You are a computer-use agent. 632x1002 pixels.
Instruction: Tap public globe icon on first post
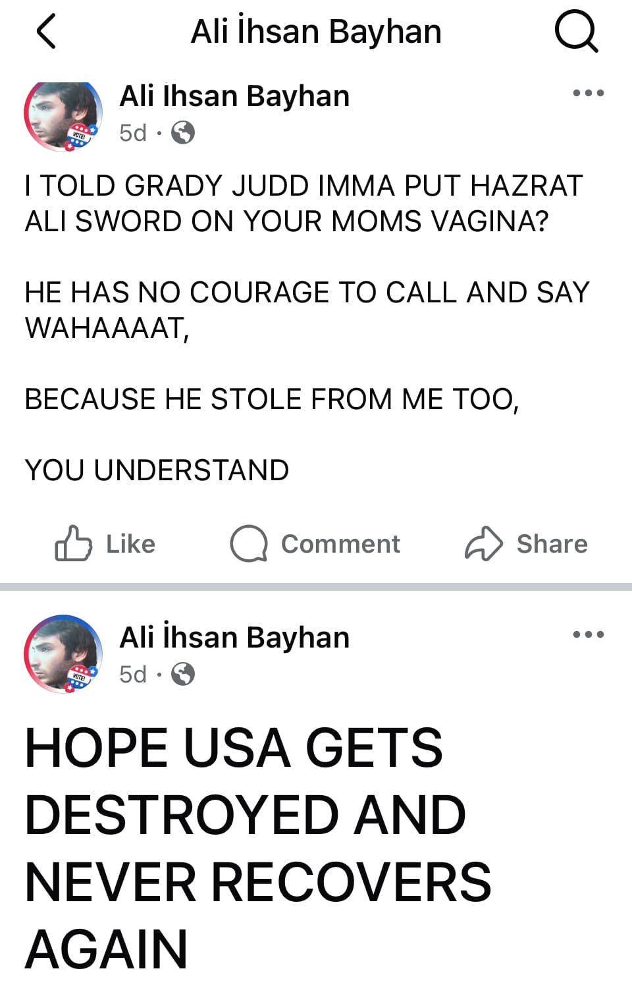183,133
